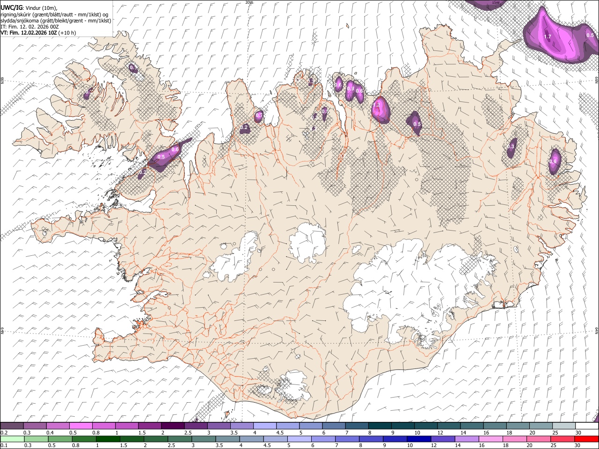Click the 0.1 label in the rain legend
Viewport: 599px width, 449px height.
4,446
